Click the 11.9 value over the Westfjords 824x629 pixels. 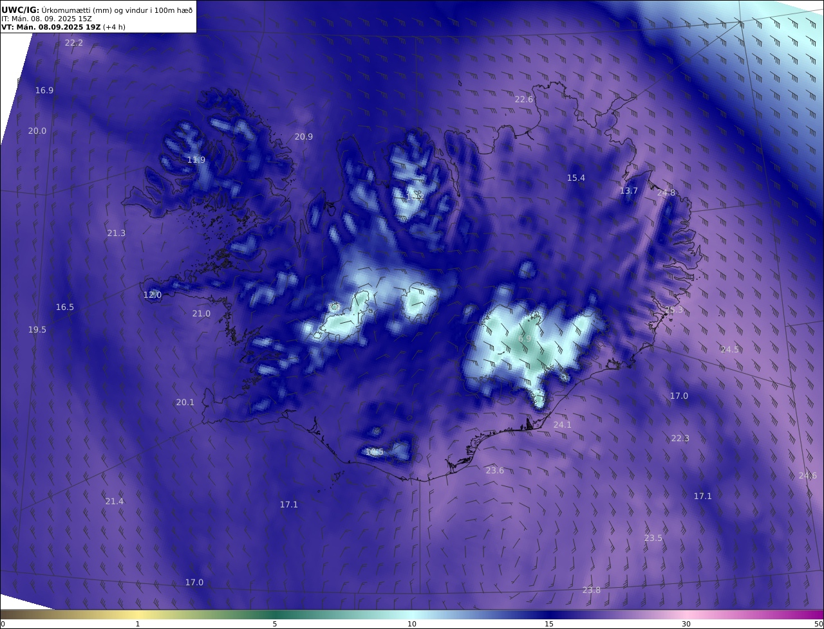[x=196, y=160]
